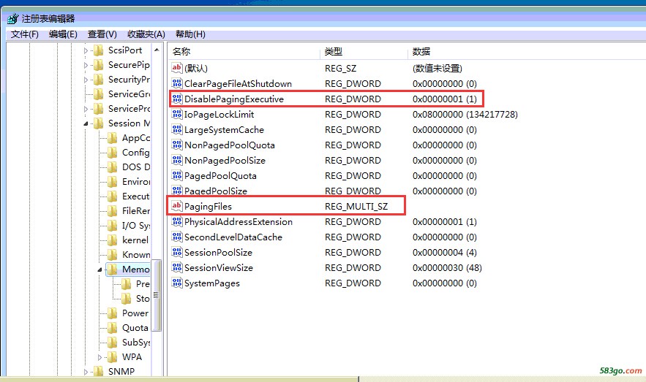Click the (默认) default string value icon
The width and height of the screenshot is (646, 382).
[176, 68]
